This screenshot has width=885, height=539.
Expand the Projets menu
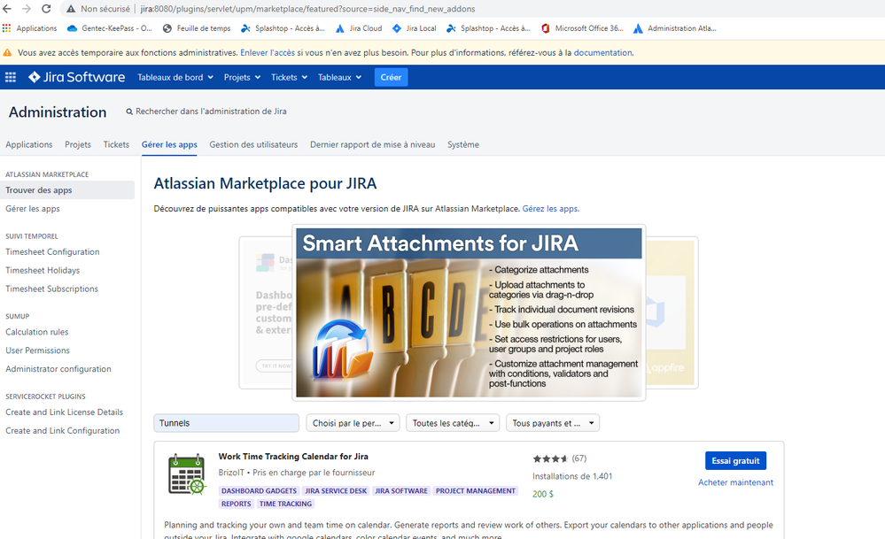pyautogui.click(x=242, y=77)
